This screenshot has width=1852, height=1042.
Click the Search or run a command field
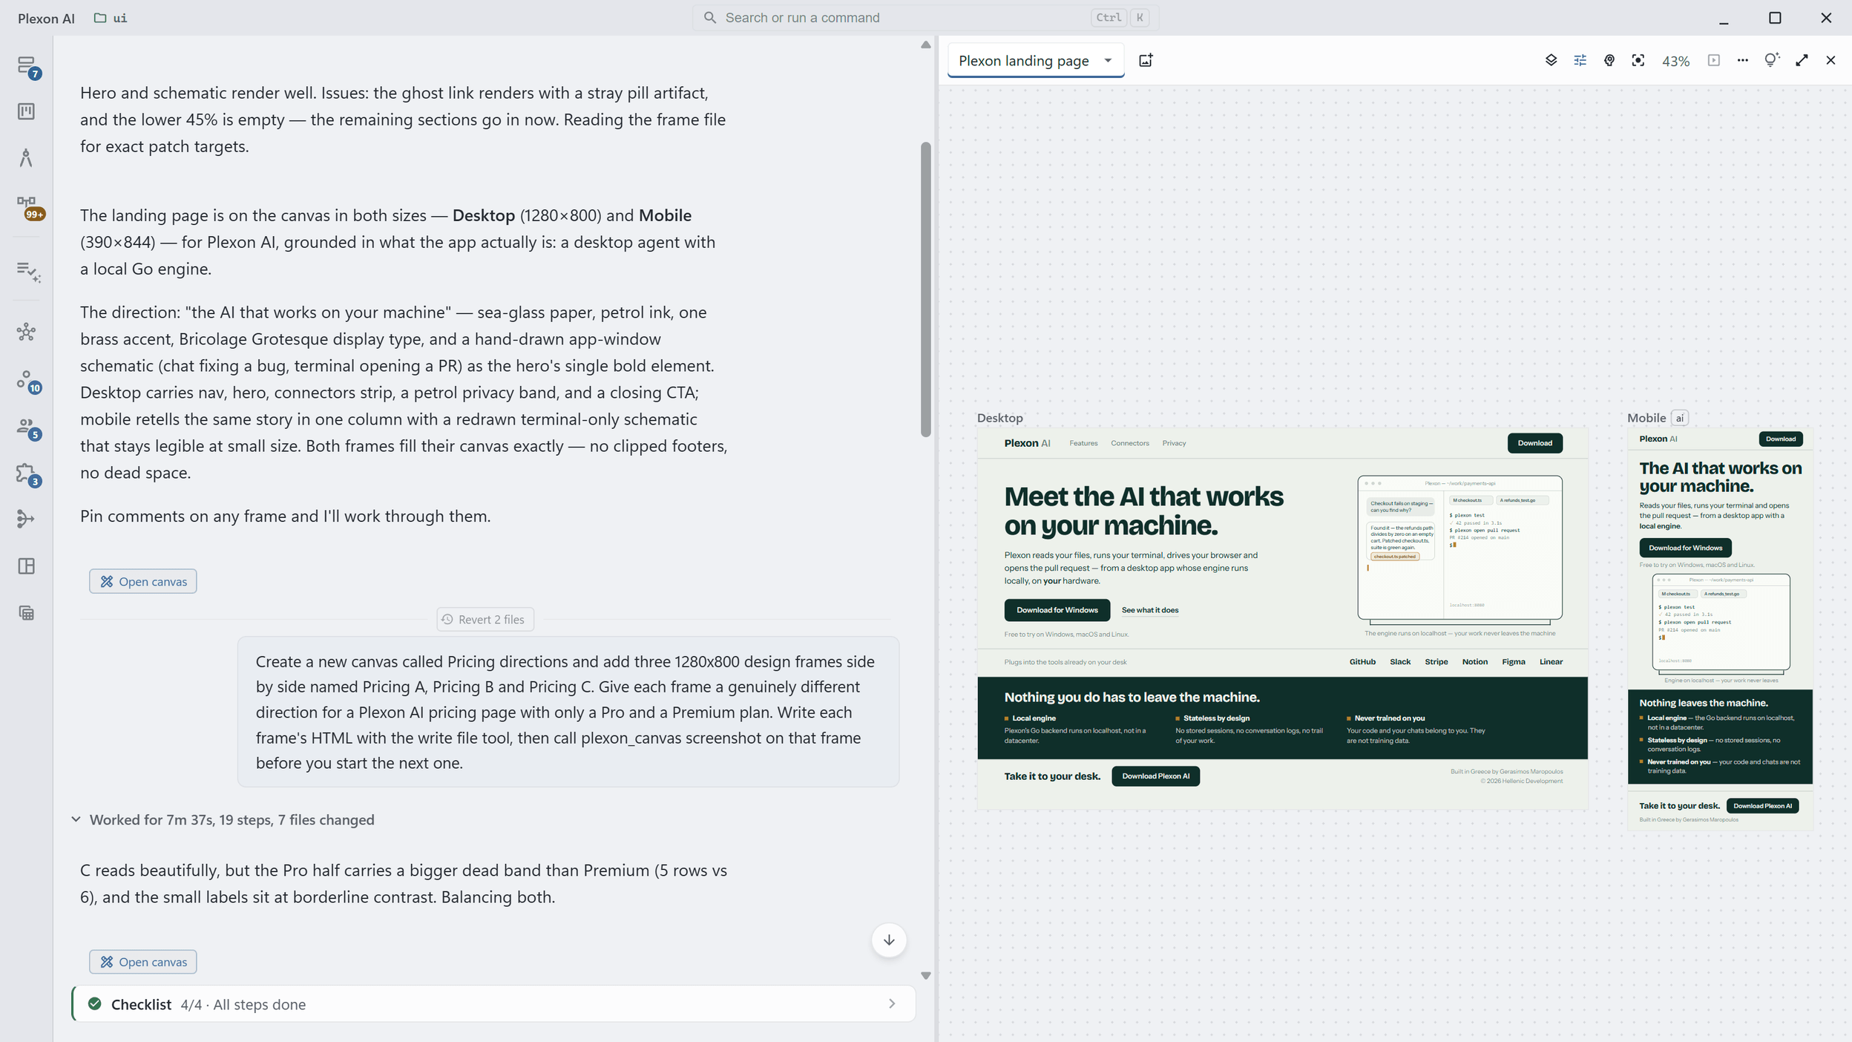click(x=925, y=18)
